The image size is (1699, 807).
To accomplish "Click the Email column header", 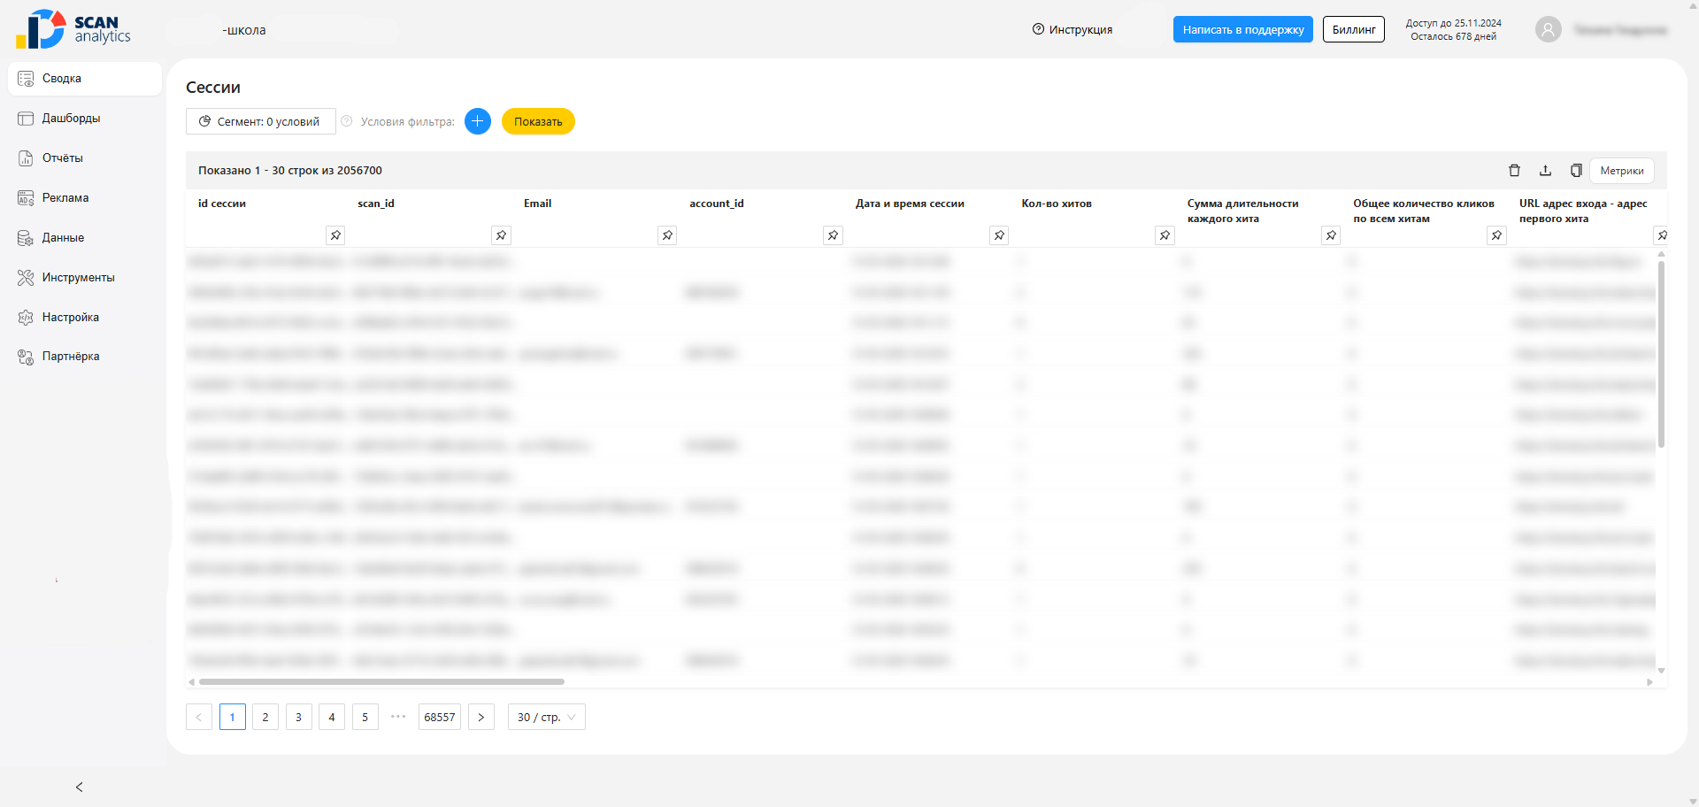I will tap(538, 204).
